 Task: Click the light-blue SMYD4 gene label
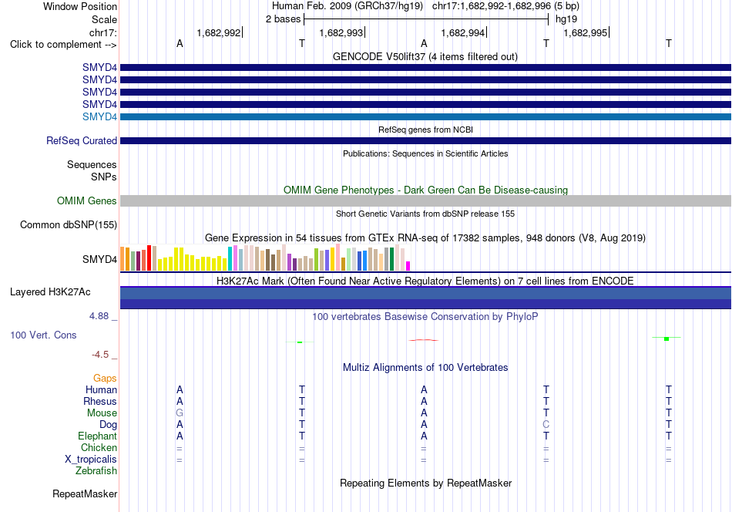(99, 116)
